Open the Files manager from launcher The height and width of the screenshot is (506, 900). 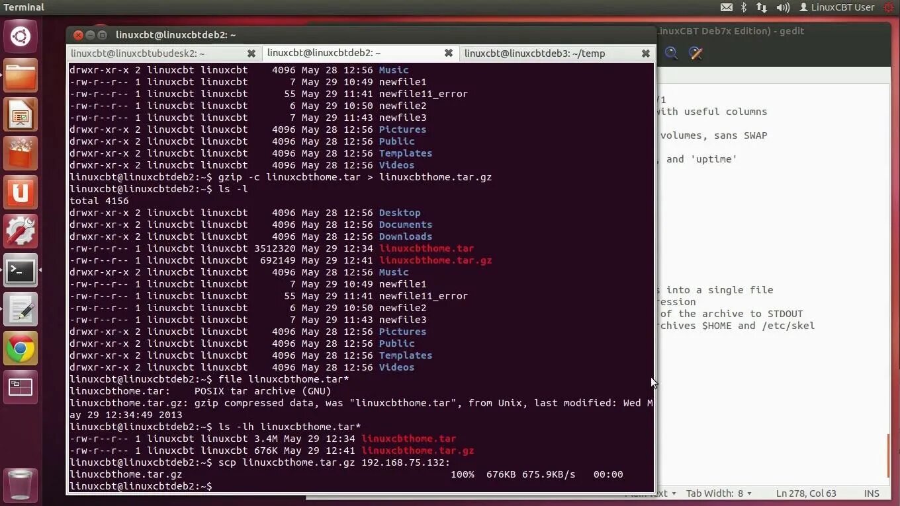(21, 76)
